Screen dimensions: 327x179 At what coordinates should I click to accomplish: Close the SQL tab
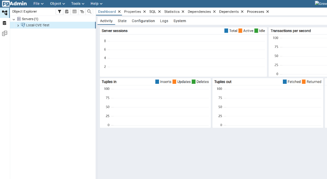[x=159, y=12]
